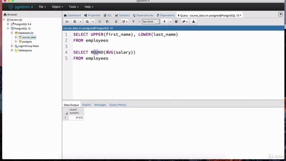Click LOWER in query line 1
The height and width of the screenshot is (161, 286).
144,34
